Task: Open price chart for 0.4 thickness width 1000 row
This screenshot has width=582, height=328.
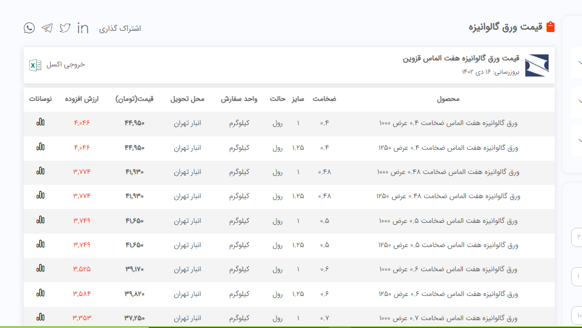Action: click(40, 123)
